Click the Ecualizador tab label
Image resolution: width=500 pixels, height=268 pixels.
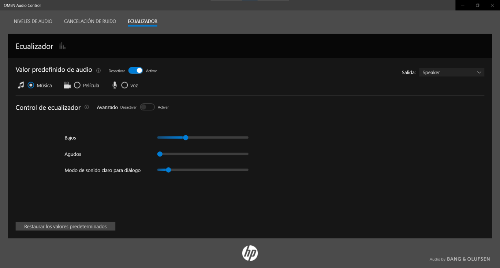(x=142, y=21)
